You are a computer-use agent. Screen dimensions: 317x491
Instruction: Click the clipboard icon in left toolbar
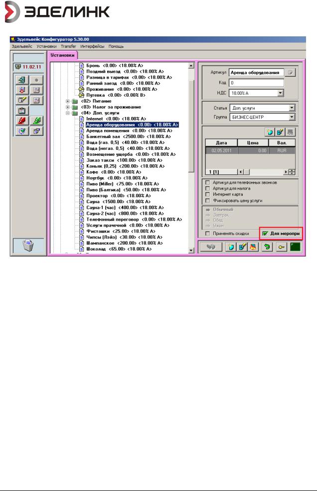tap(21, 111)
